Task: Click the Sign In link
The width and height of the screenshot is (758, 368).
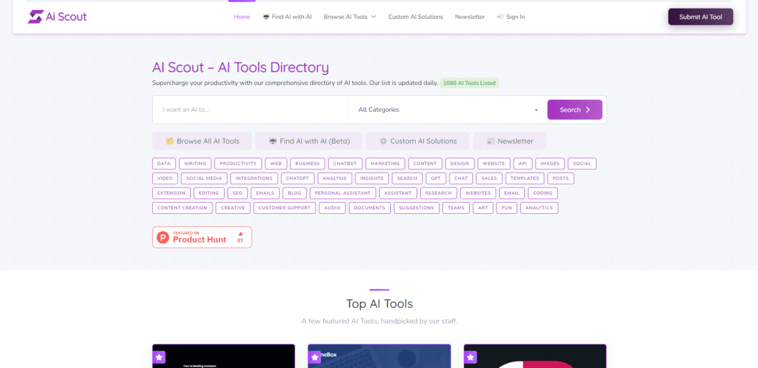Action: (x=510, y=17)
